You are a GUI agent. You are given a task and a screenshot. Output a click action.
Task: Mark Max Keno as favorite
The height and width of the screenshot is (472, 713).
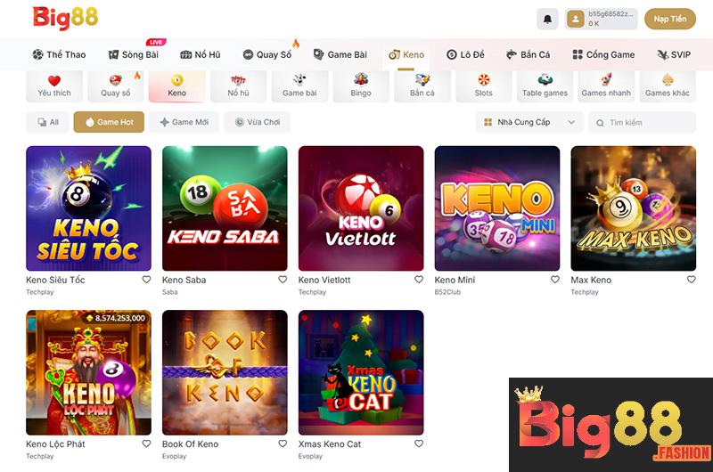click(691, 280)
